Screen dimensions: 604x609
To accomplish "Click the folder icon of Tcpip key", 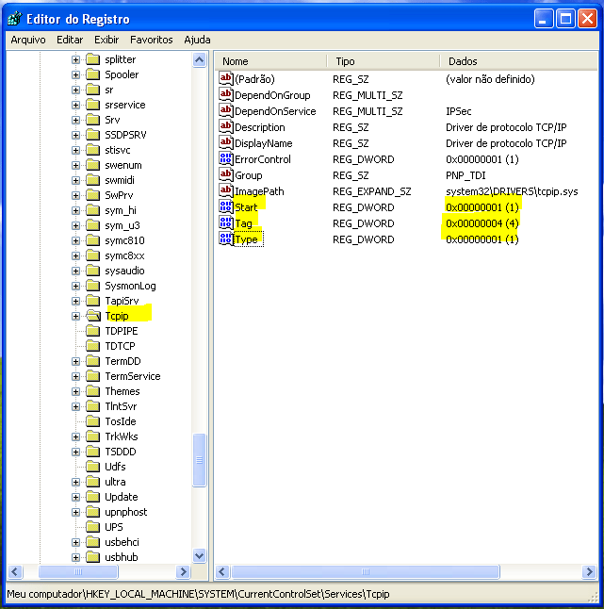I will (x=92, y=316).
